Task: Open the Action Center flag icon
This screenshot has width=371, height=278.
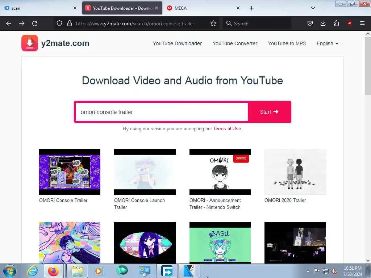Action: (317, 271)
